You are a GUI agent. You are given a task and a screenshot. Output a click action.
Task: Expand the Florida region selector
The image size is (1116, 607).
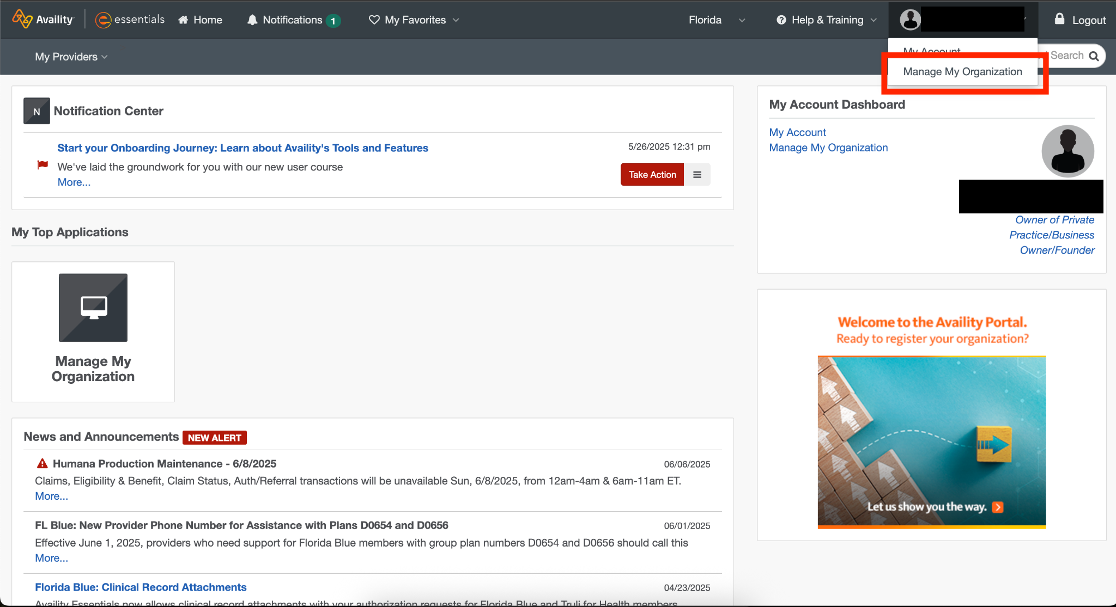click(717, 20)
